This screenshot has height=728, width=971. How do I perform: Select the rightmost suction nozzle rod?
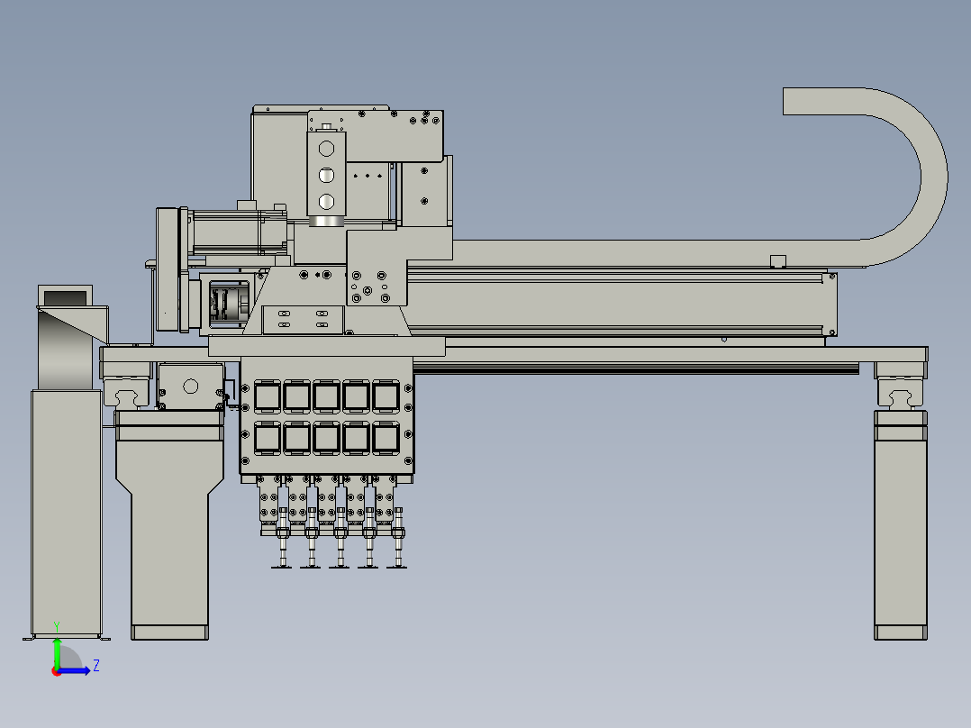coord(398,537)
